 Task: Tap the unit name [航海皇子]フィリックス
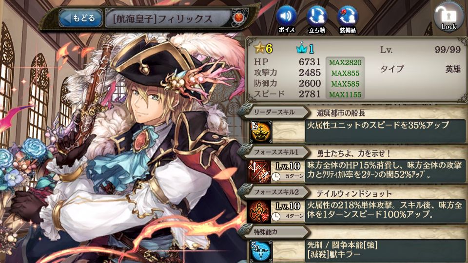(x=163, y=19)
